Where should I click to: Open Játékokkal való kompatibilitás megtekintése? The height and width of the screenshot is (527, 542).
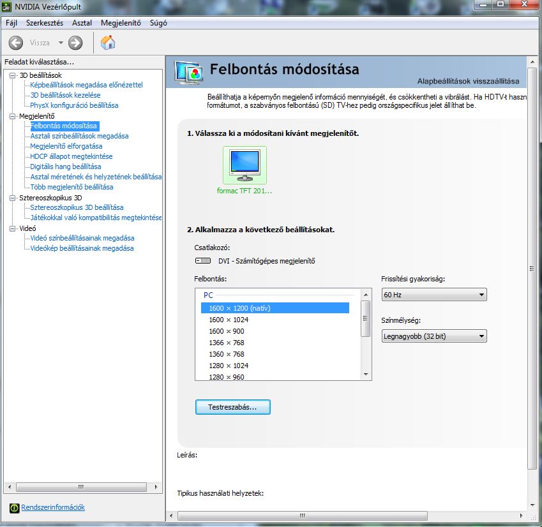click(96, 218)
